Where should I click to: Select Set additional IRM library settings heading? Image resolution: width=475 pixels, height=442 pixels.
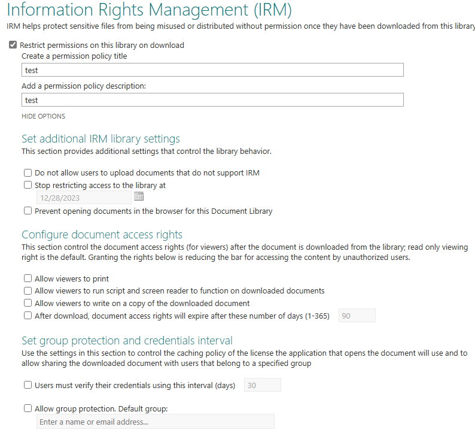coord(101,139)
